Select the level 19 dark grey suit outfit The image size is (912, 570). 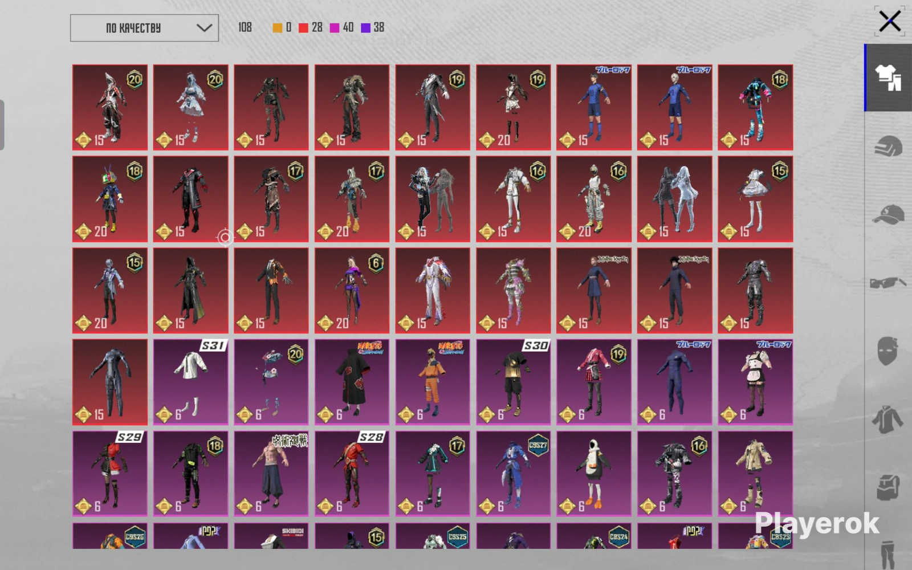433,107
